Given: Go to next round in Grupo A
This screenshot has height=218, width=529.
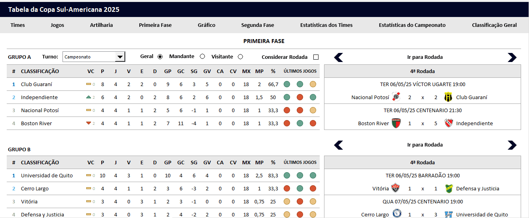Looking at the screenshot, I should tap(512, 58).
